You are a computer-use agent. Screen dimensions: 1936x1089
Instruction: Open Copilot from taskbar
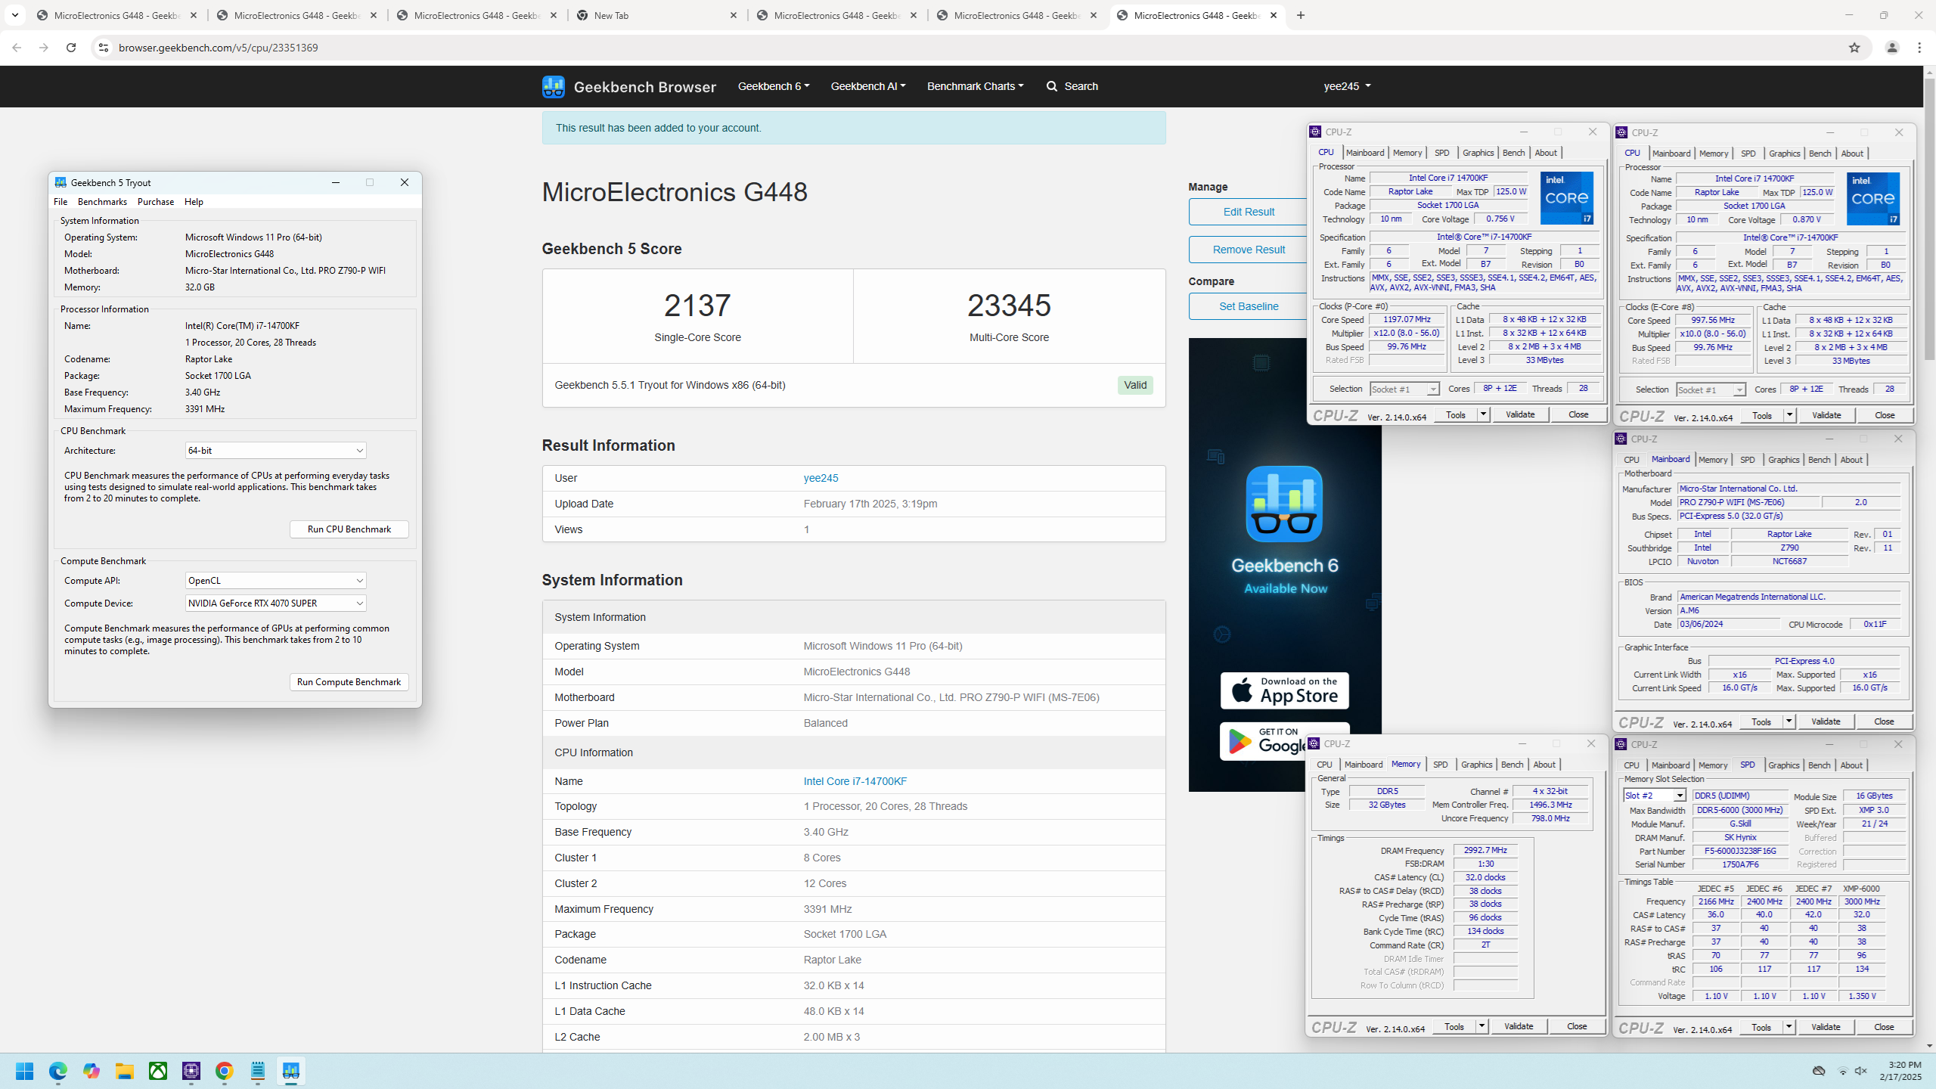(92, 1071)
